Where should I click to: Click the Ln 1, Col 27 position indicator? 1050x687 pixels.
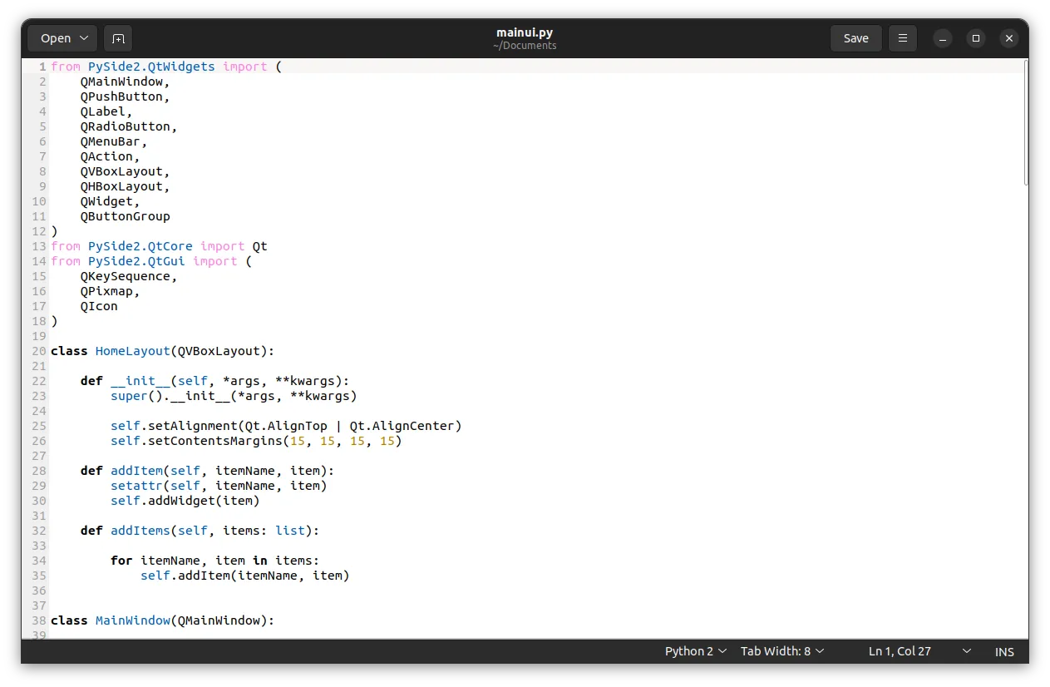(900, 651)
